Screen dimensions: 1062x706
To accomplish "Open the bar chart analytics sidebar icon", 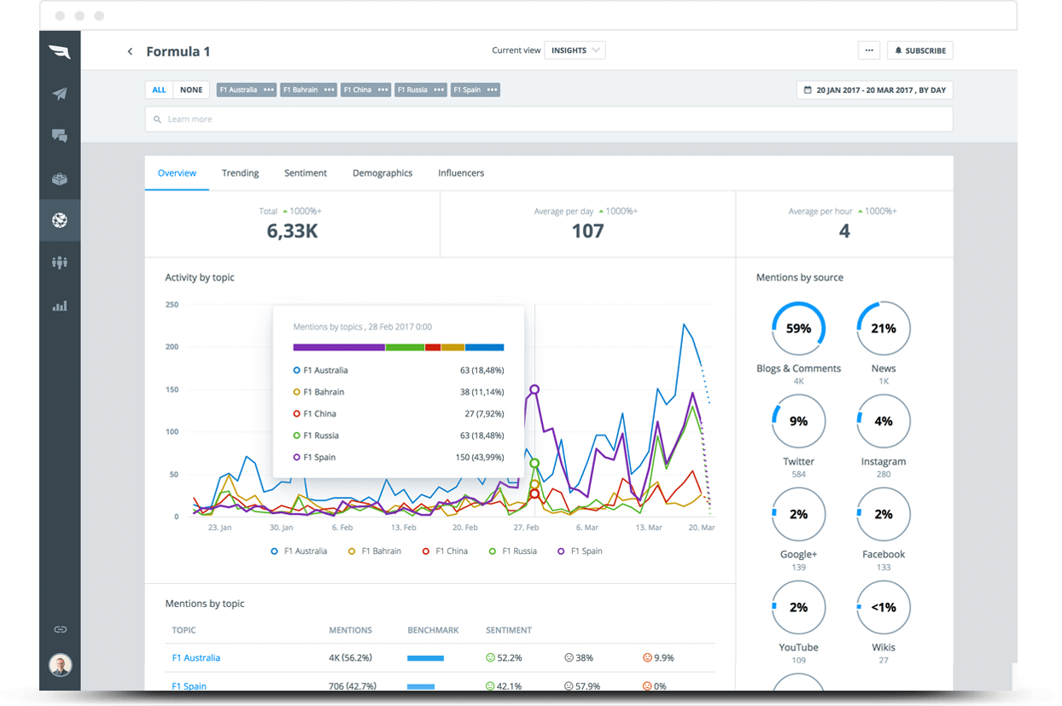I will [60, 306].
